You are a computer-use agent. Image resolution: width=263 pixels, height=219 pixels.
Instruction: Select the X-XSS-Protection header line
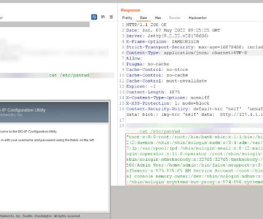click(x=168, y=103)
